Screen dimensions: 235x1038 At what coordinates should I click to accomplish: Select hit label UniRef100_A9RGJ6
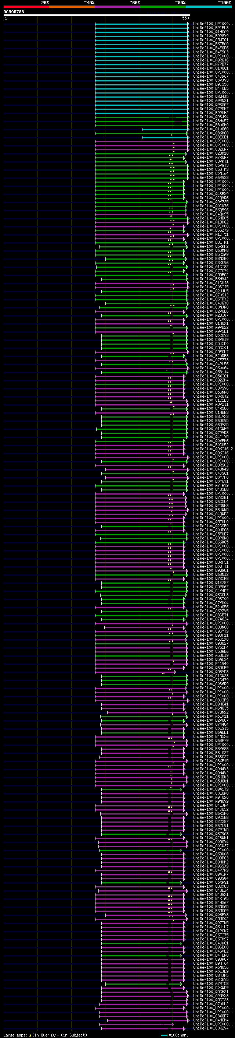[x=211, y=60]
